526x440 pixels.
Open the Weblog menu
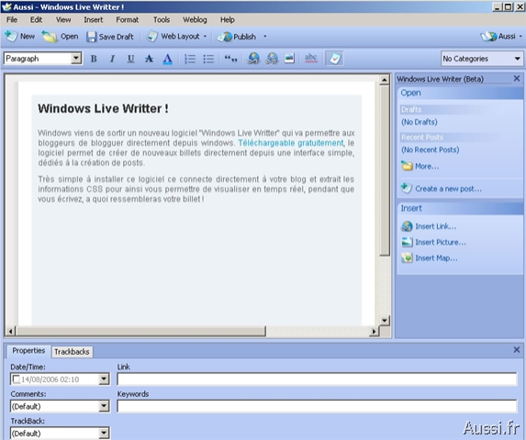pos(195,20)
